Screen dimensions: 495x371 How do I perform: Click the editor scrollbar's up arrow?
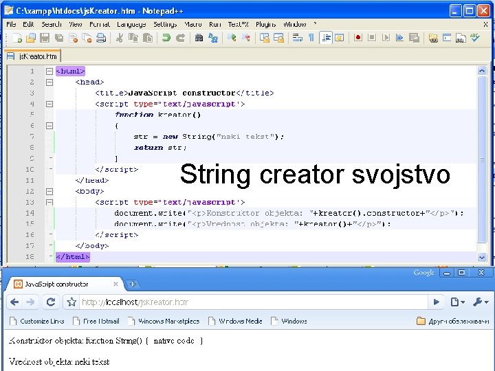(482, 71)
